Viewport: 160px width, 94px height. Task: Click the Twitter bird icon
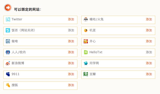8,19
